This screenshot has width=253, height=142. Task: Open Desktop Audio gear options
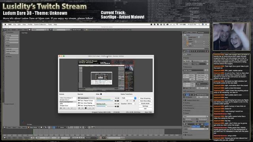pos(118,106)
